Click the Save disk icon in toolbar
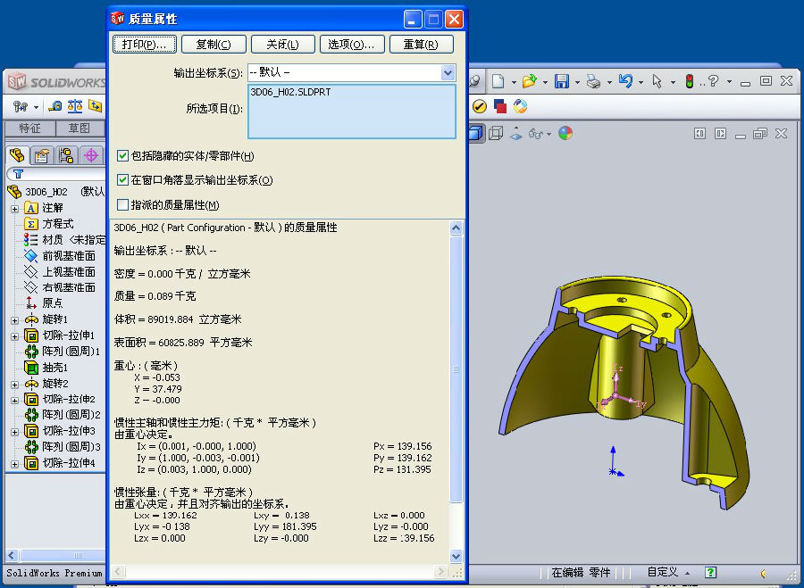Viewport: 804px width, 588px height. tap(561, 81)
